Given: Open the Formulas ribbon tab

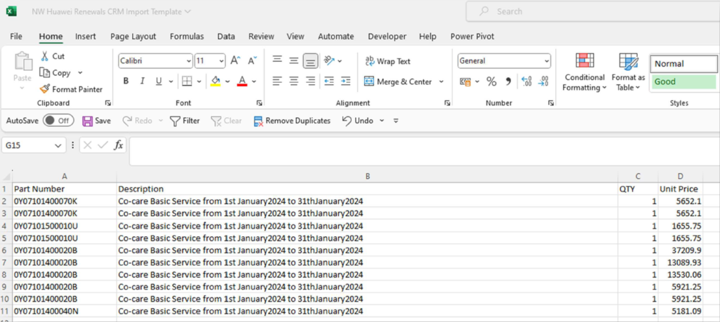Looking at the screenshot, I should click(x=187, y=36).
